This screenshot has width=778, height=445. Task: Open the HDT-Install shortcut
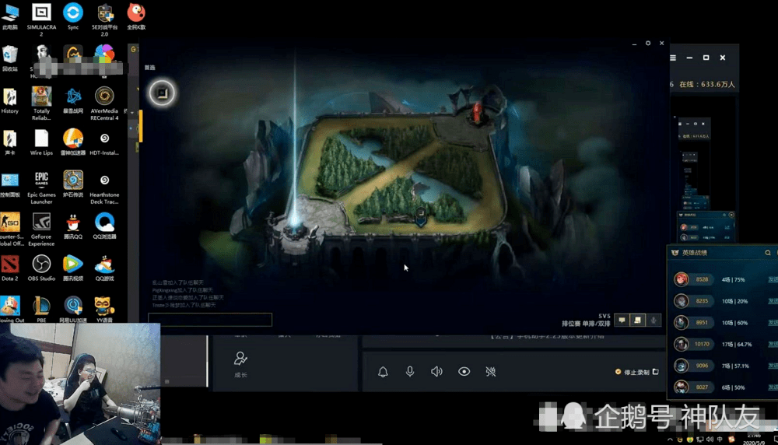click(104, 142)
